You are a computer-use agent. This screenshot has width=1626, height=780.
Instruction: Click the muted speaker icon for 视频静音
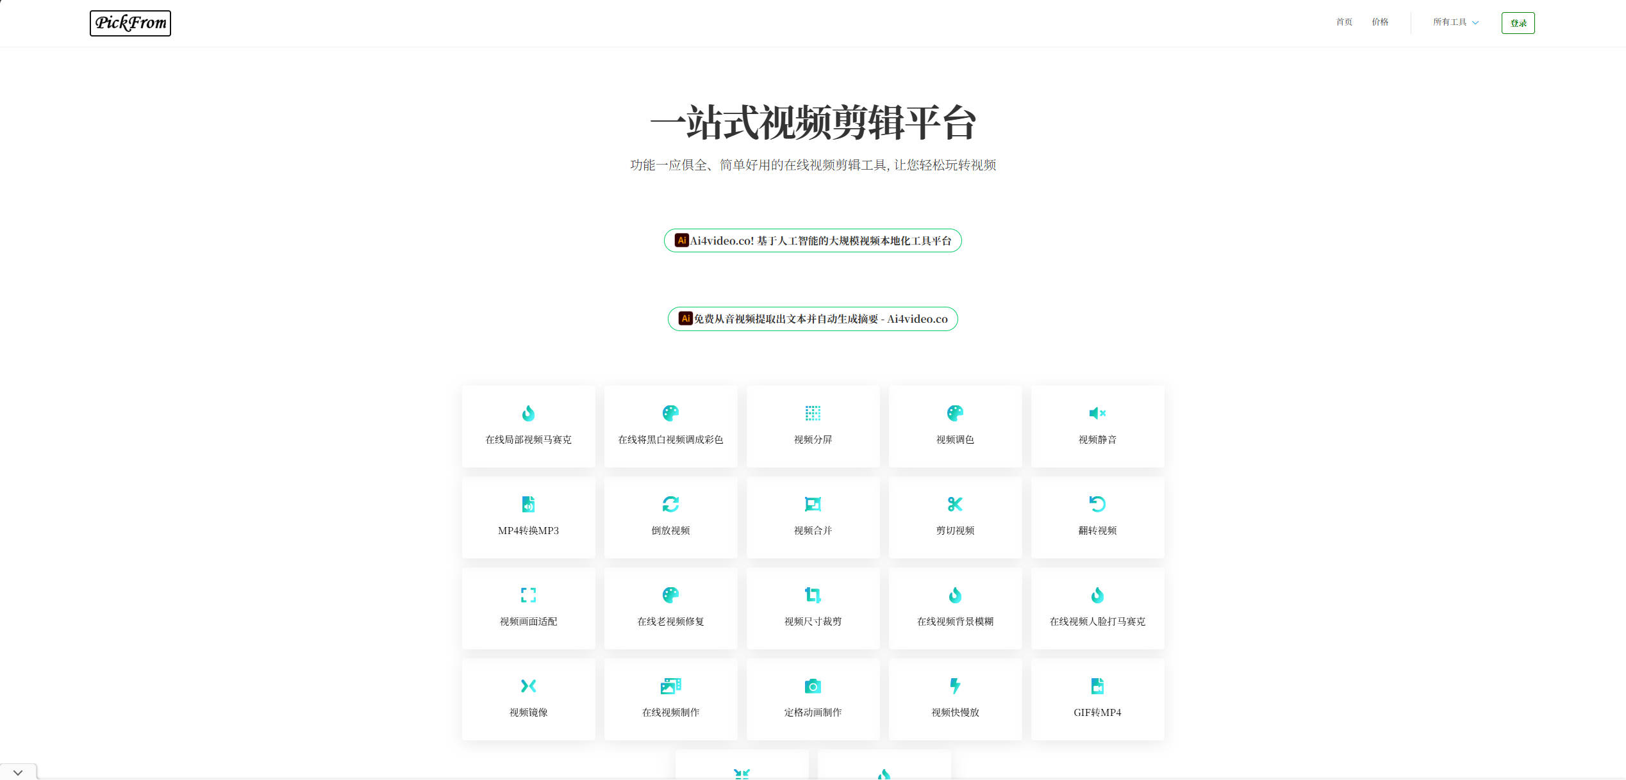(x=1097, y=413)
